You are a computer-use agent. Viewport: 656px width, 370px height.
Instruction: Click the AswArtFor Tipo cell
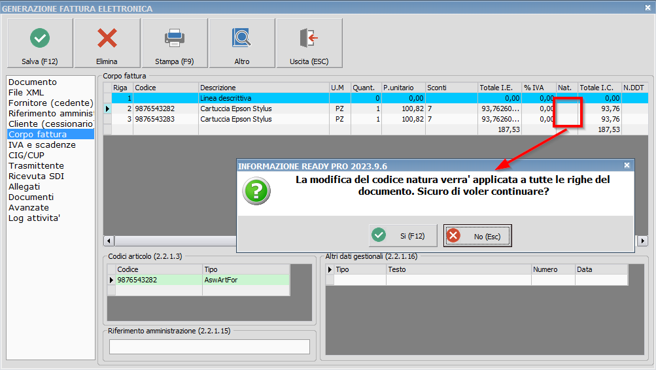tap(246, 280)
